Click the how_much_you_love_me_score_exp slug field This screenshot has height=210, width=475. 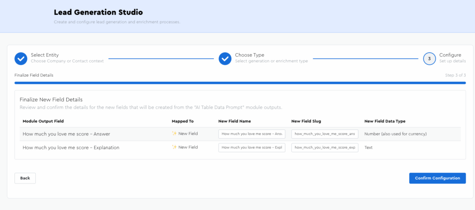pos(325,147)
